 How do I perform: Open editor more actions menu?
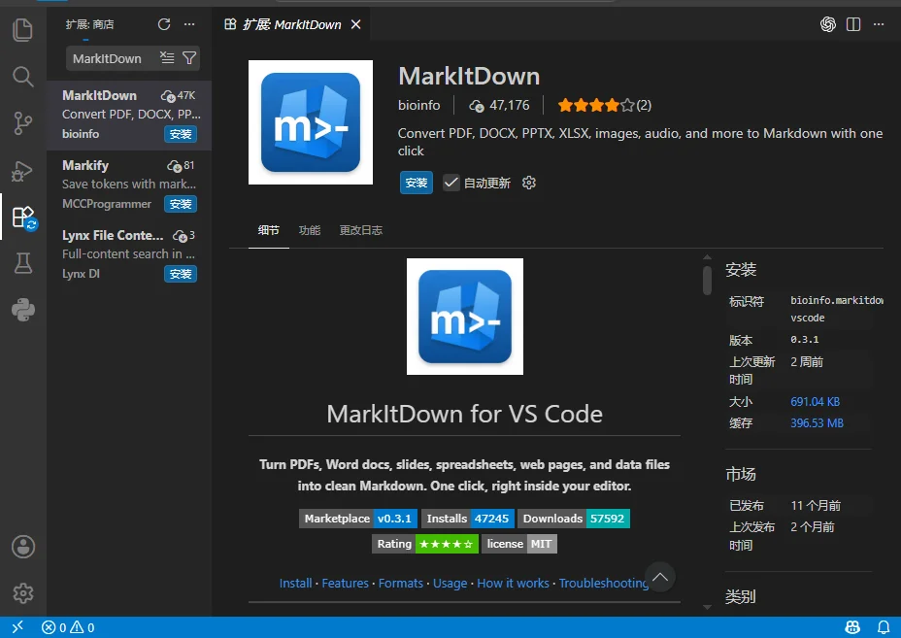click(x=879, y=24)
